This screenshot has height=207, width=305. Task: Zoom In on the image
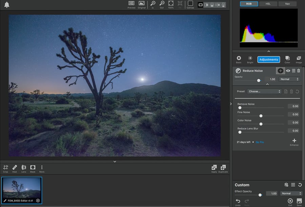coord(153,5)
